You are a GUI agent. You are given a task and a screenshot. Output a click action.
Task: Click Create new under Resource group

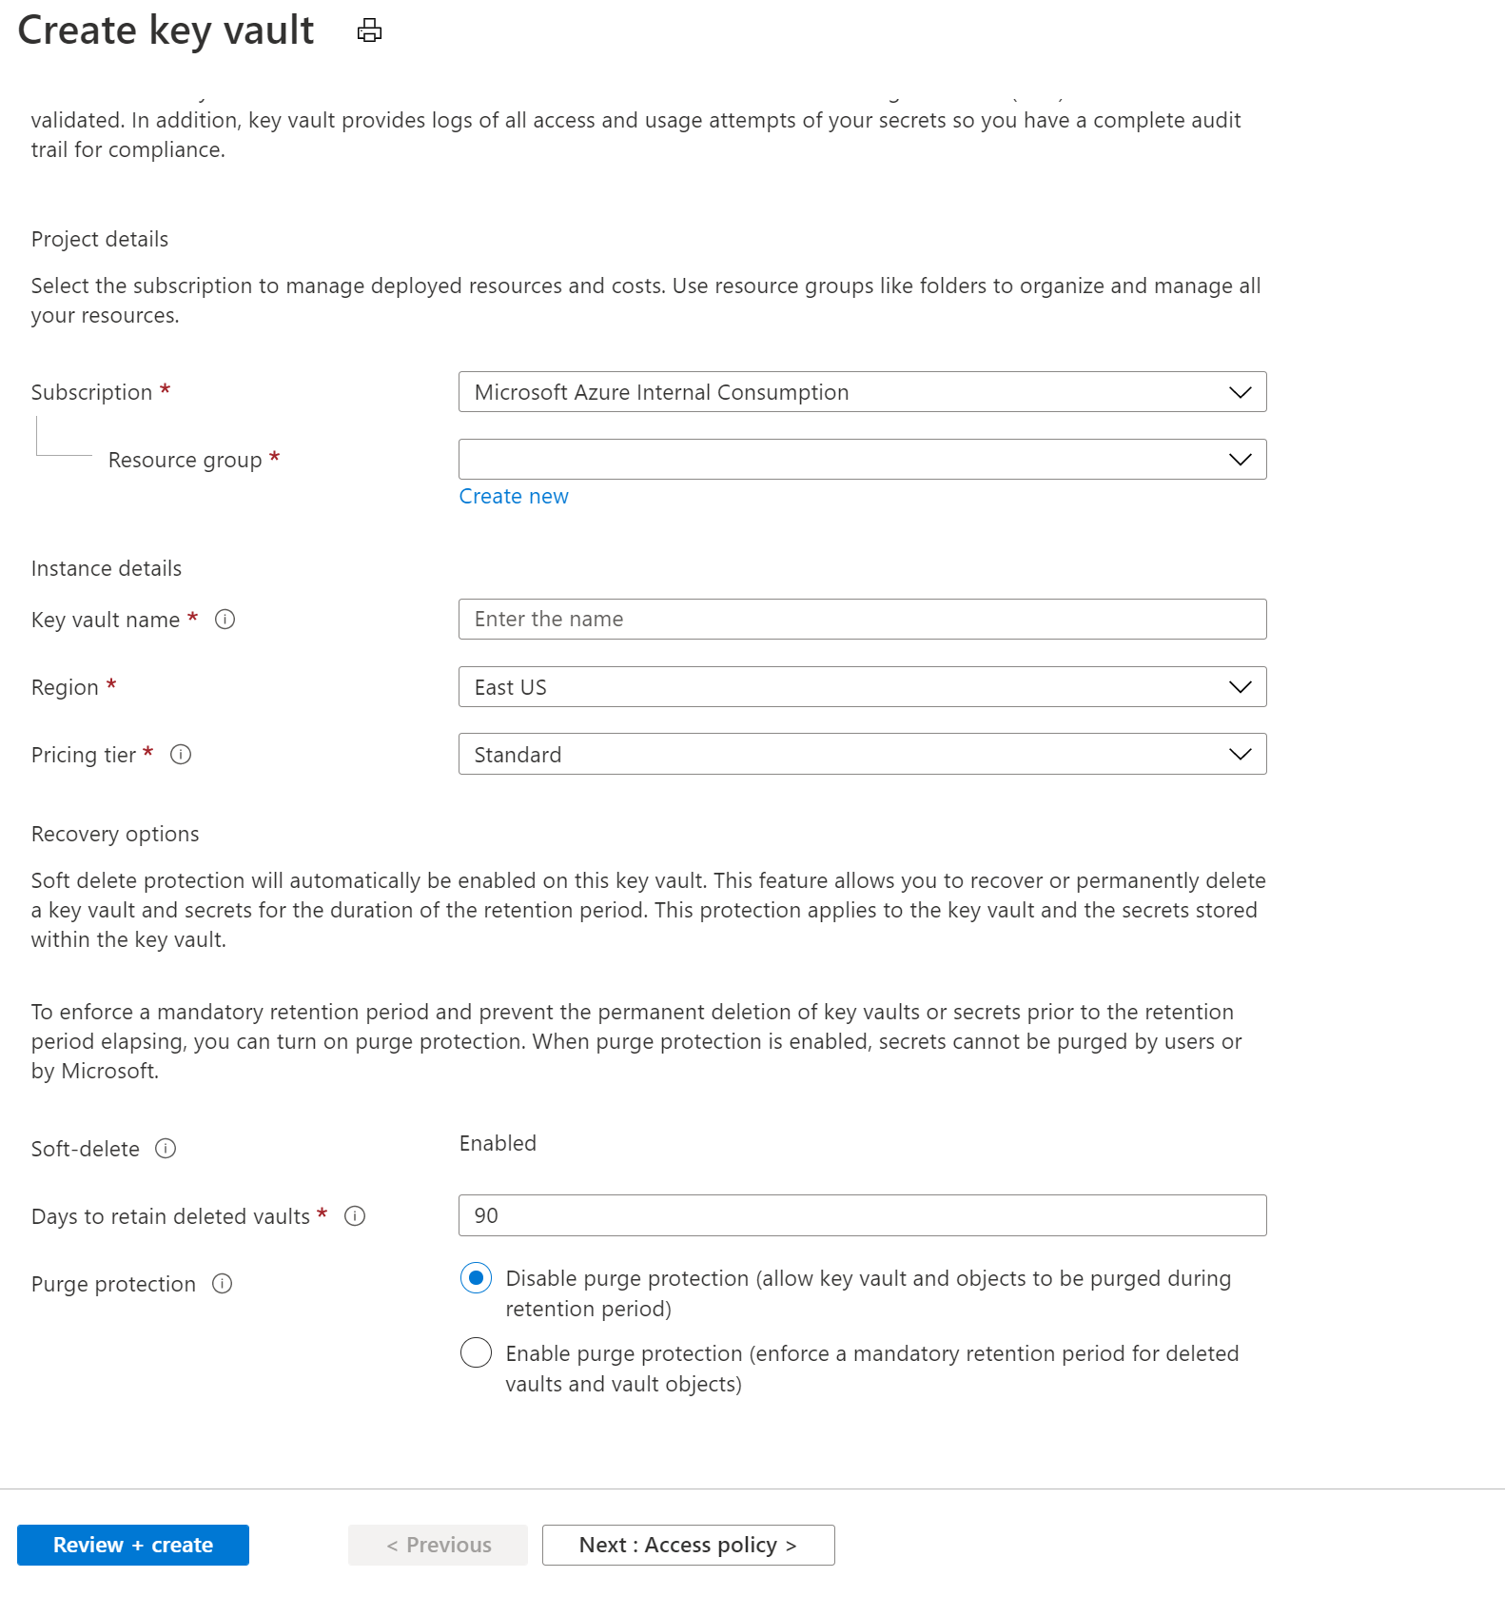(x=514, y=496)
